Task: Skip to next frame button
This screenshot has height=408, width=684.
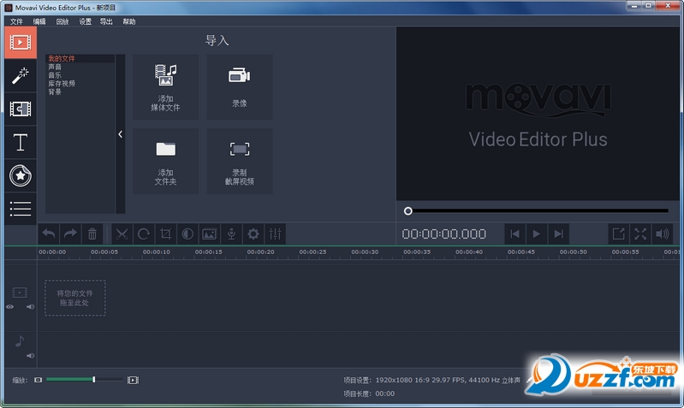Action: [x=559, y=234]
